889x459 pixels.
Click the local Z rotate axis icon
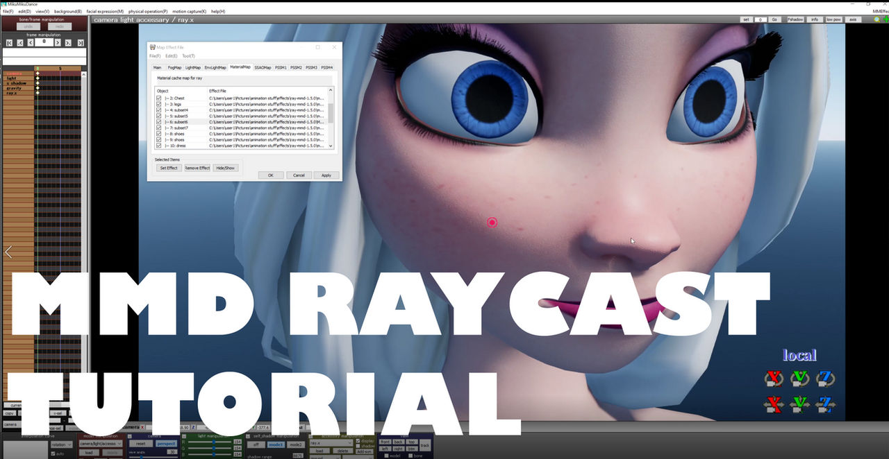pos(826,378)
